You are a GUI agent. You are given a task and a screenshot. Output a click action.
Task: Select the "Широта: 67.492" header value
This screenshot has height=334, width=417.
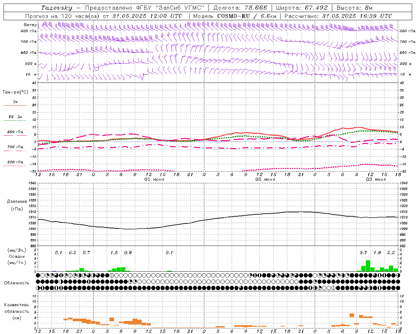coord(302,8)
